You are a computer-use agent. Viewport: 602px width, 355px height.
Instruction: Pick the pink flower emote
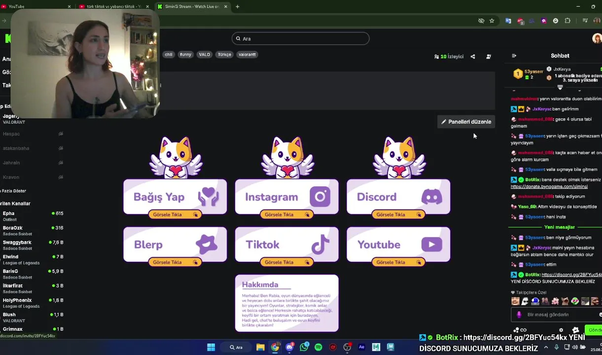[x=555, y=301]
